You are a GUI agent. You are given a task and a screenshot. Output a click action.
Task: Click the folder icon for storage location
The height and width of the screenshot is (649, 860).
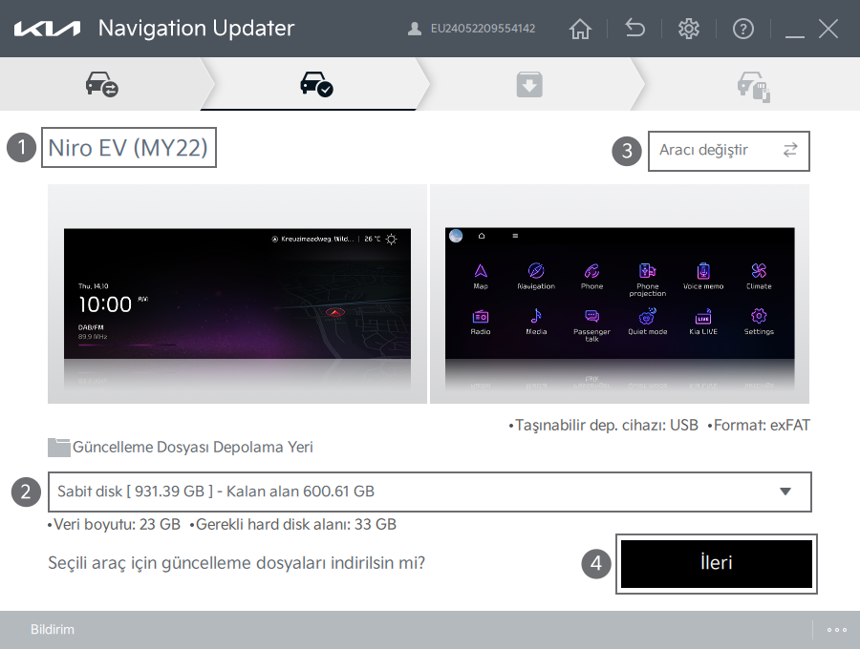(58, 447)
